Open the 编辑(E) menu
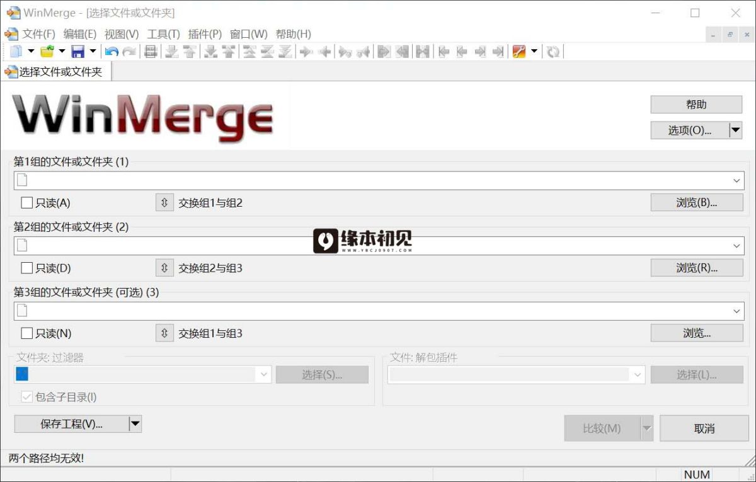756x482 pixels. [80, 34]
